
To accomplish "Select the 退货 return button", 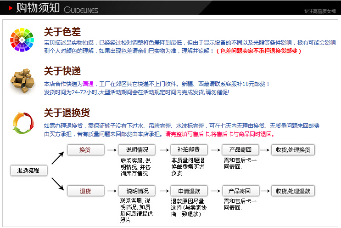I will pyautogui.click(x=85, y=191).
